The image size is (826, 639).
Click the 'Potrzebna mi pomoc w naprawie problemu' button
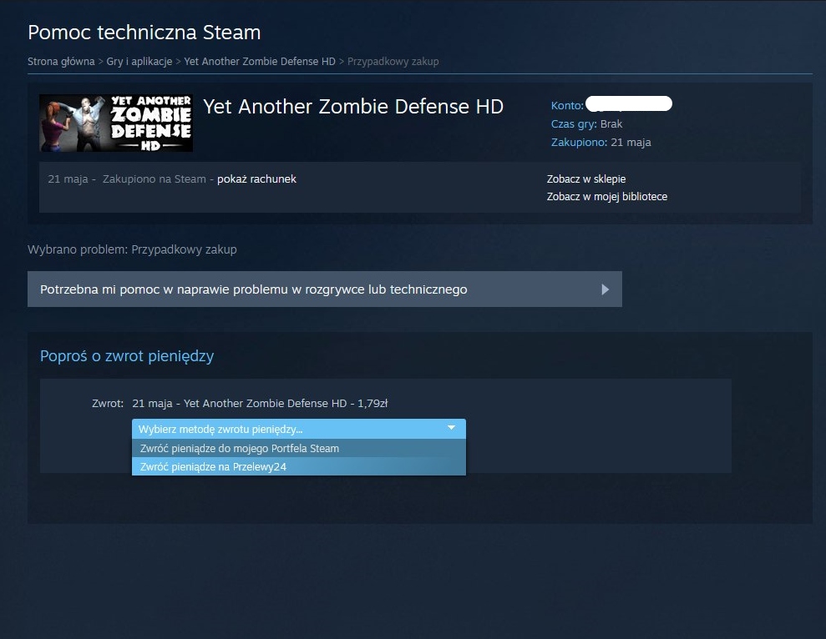click(x=325, y=289)
